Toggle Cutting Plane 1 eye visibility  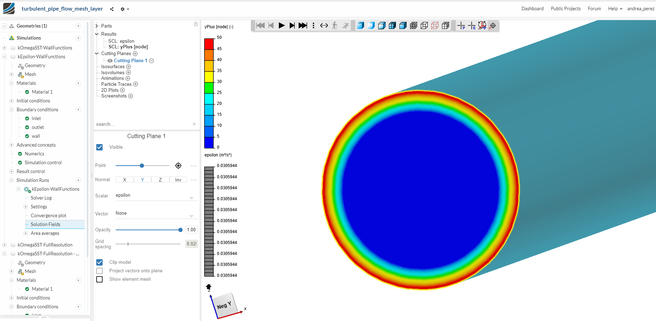pos(110,61)
